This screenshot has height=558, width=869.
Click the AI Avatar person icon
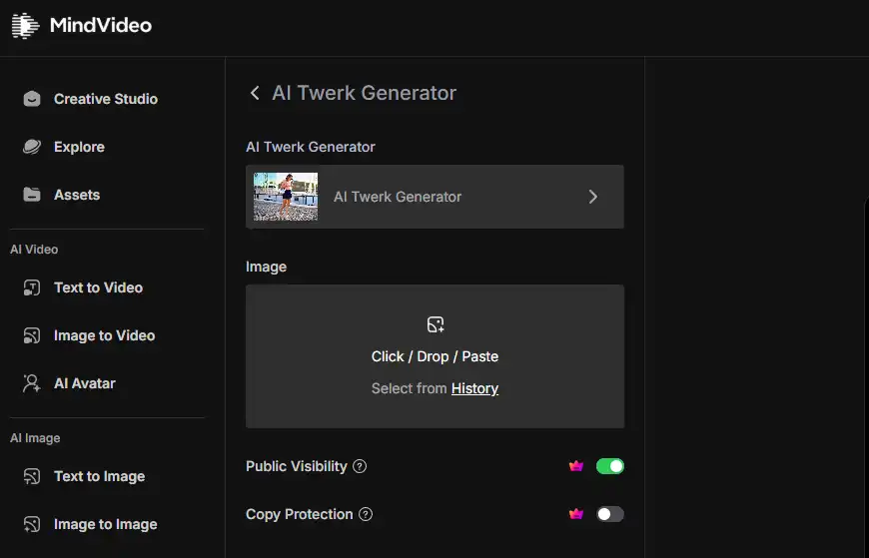[32, 383]
